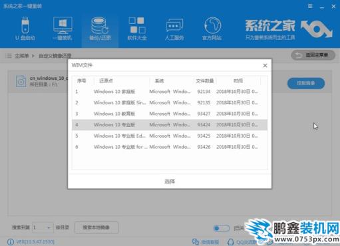Click the 文件数量 column header
Image resolution: width=340 pixels, height=246 pixels.
point(205,81)
